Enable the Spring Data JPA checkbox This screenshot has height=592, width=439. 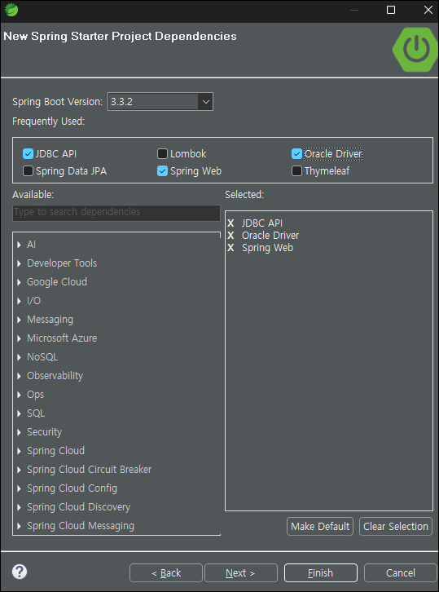pyautogui.click(x=28, y=171)
